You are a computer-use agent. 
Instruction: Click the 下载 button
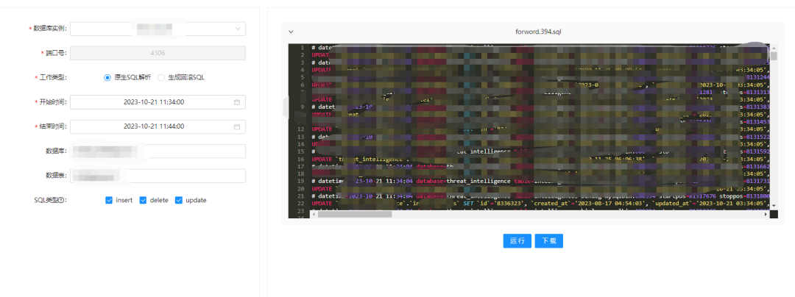pos(548,241)
